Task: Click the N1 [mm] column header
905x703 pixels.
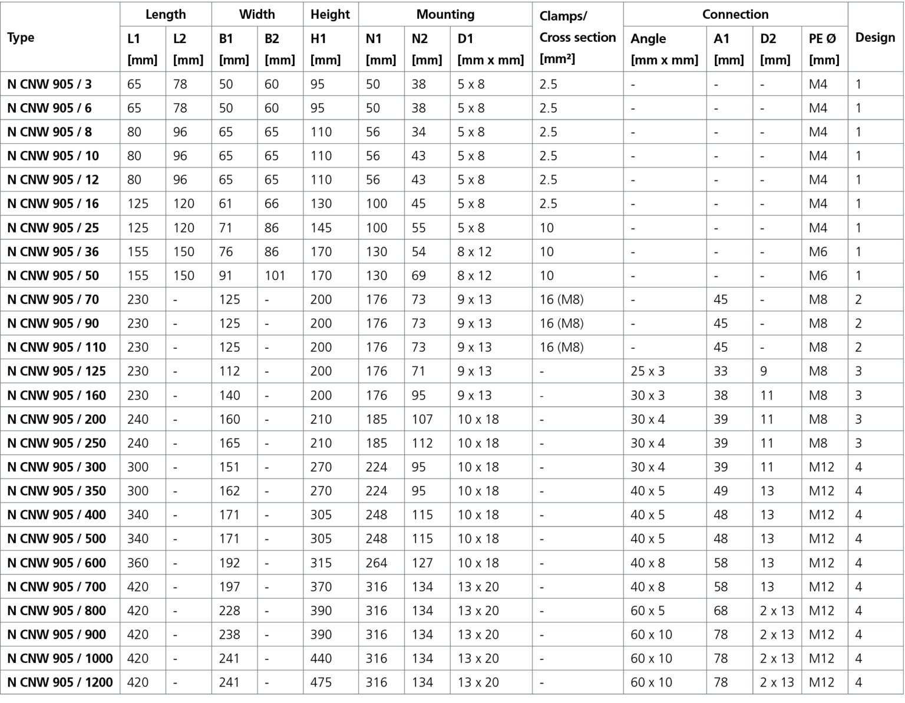Action: [x=381, y=49]
